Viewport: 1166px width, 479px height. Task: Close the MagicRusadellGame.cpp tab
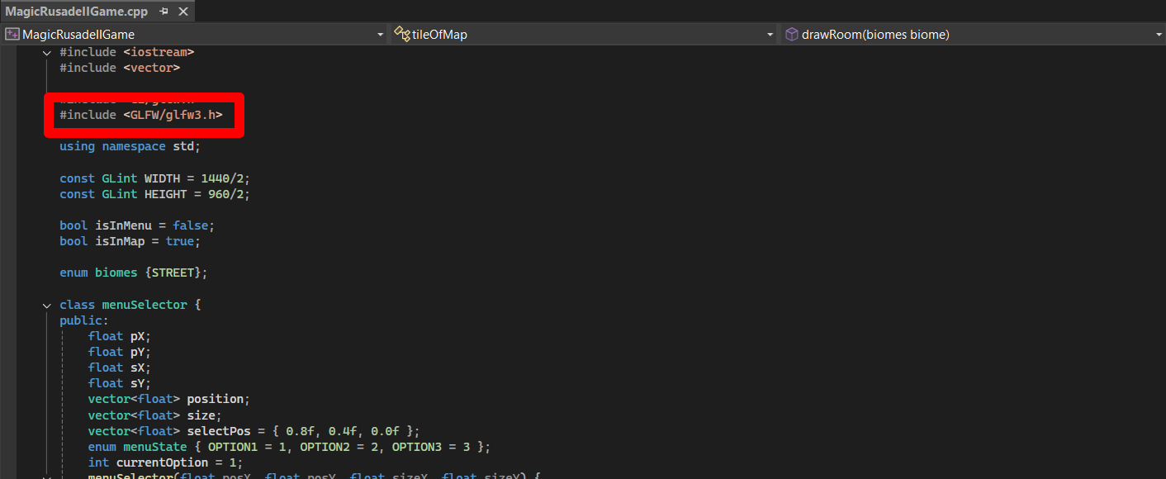tap(182, 12)
